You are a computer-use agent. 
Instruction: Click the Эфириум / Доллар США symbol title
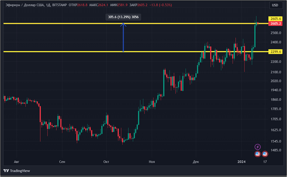pos(25,5)
